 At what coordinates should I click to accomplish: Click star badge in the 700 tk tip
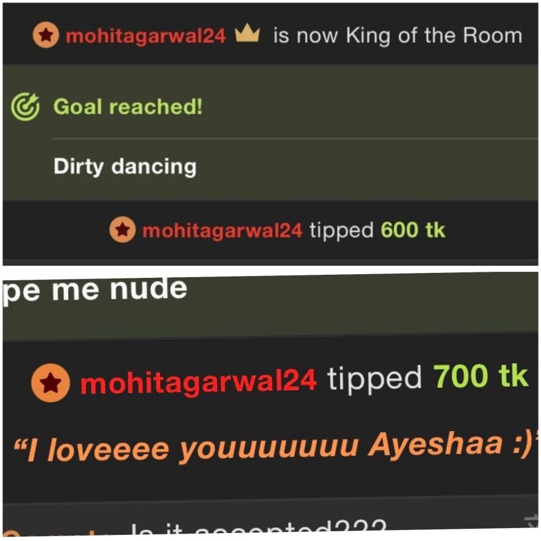click(x=51, y=383)
